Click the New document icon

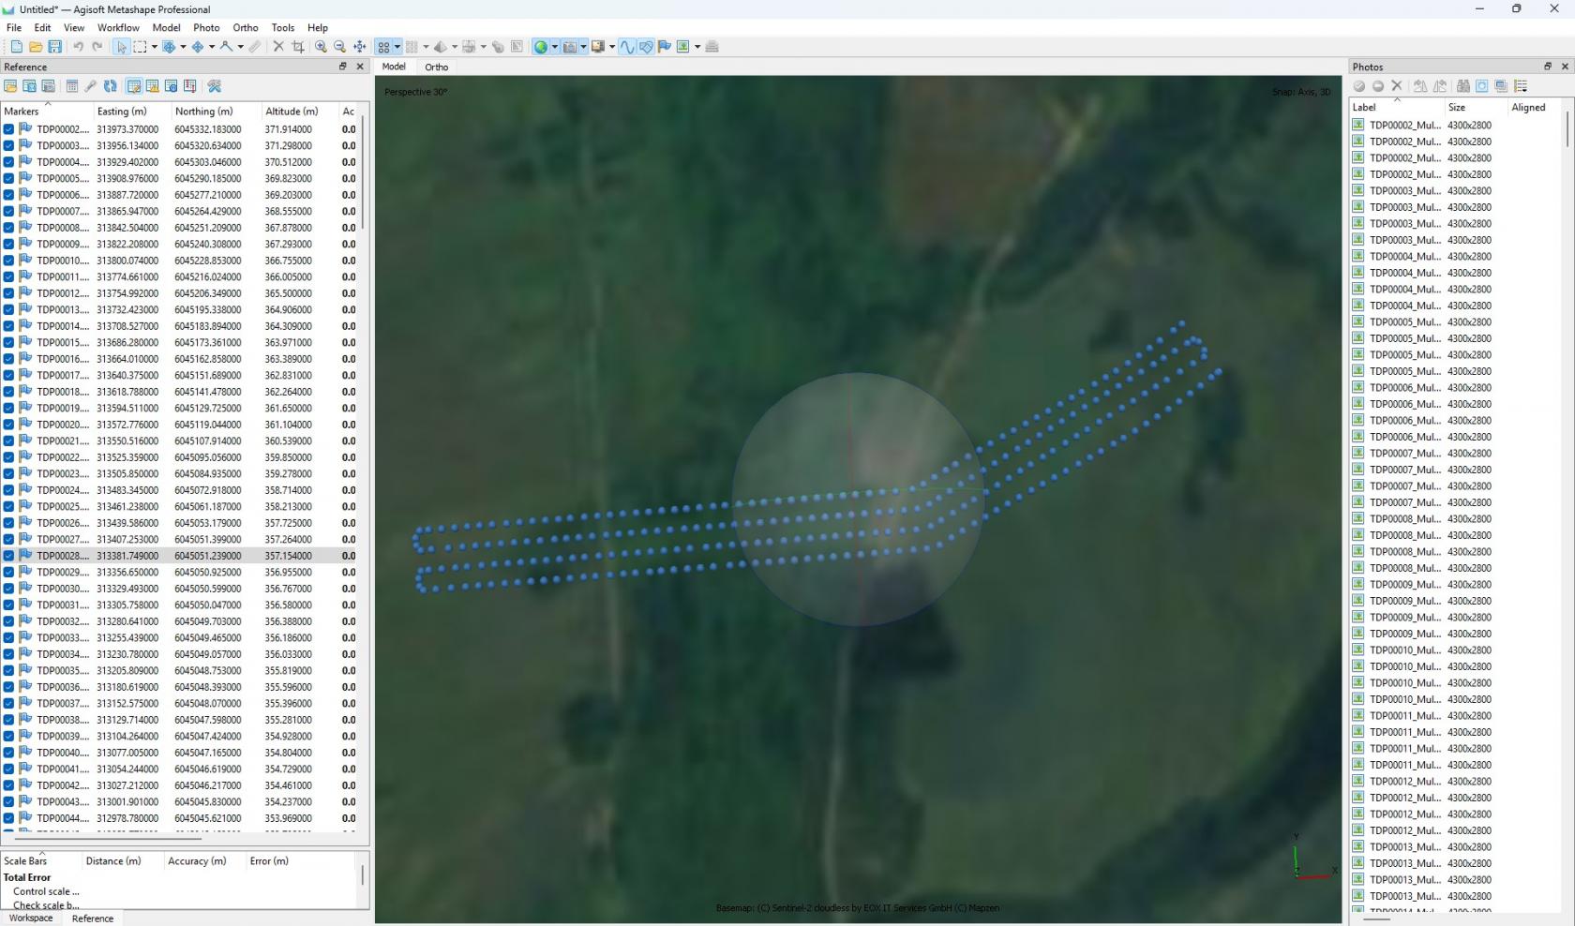pos(16,47)
